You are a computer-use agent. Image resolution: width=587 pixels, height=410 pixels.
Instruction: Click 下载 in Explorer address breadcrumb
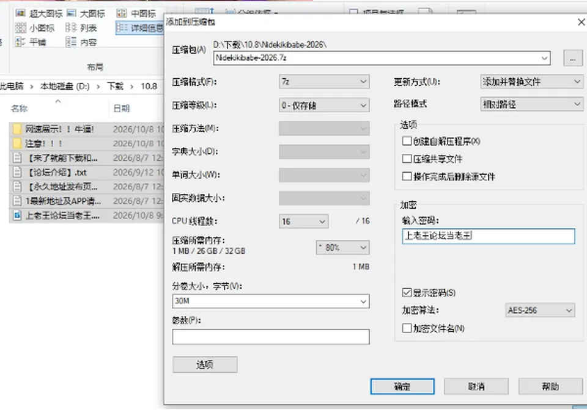pos(116,86)
